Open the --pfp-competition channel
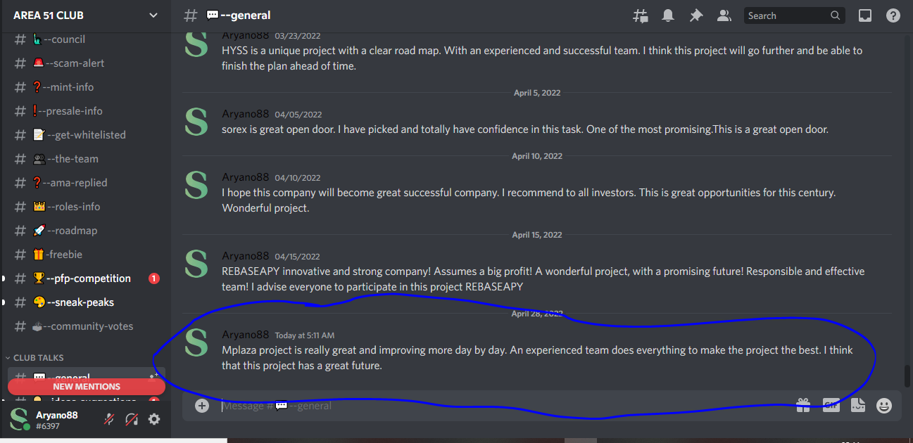This screenshot has width=913, height=443. pyautogui.click(x=84, y=278)
